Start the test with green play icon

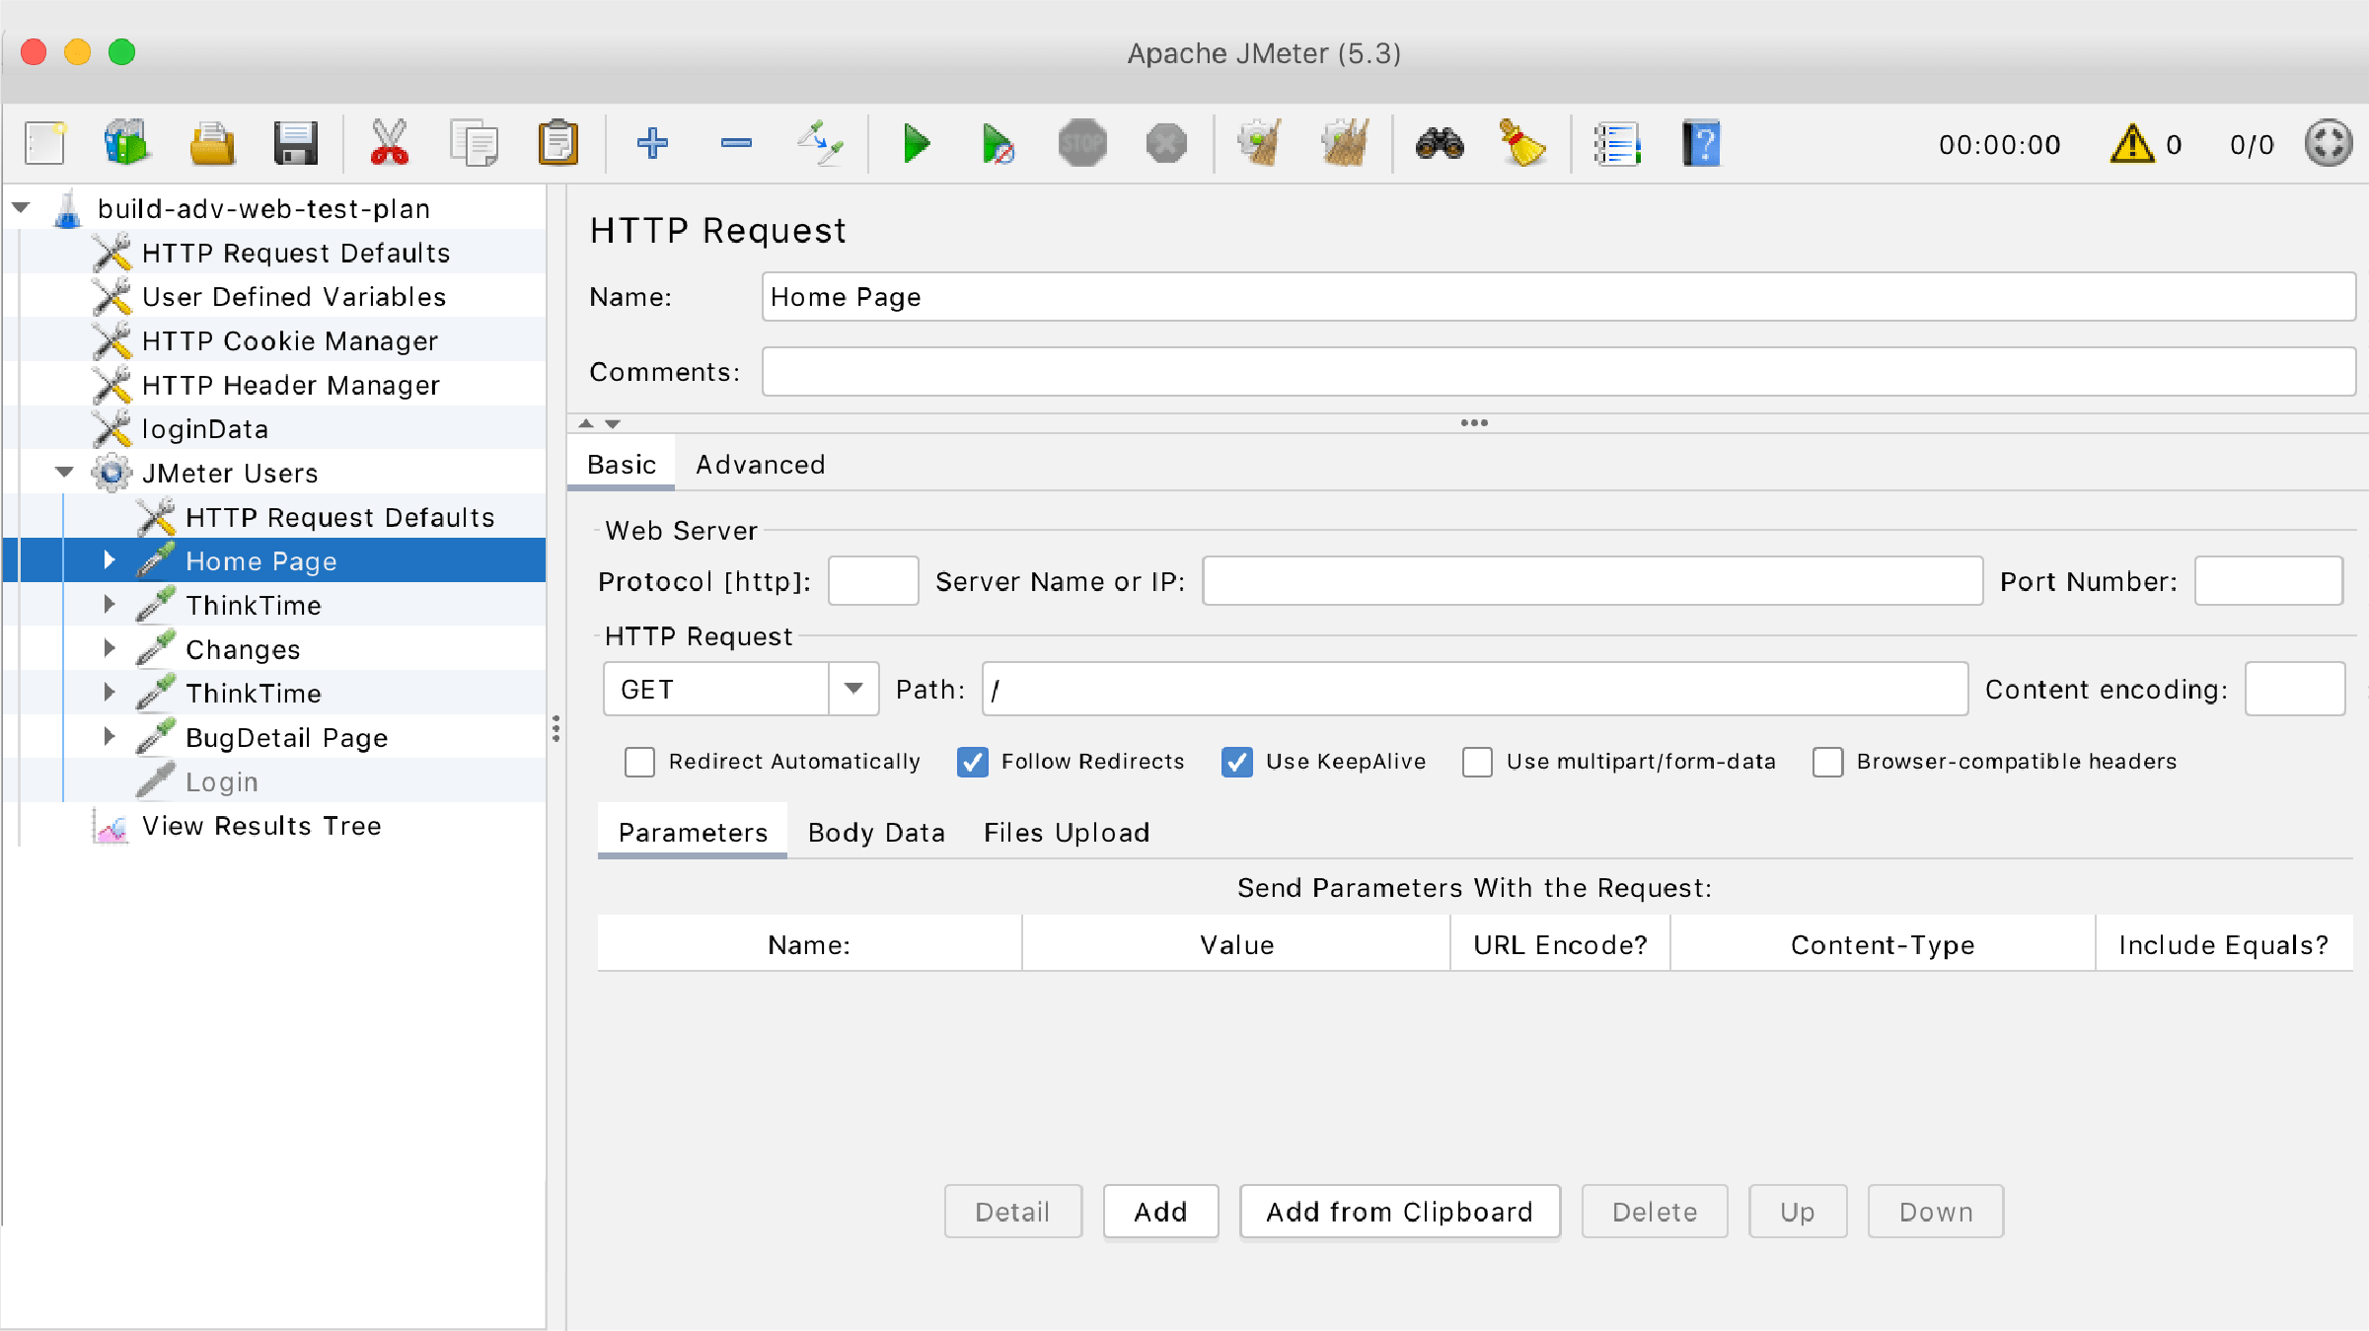[916, 144]
